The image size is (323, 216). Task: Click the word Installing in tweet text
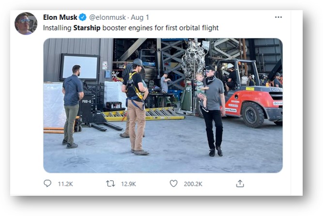pyautogui.click(x=57, y=28)
